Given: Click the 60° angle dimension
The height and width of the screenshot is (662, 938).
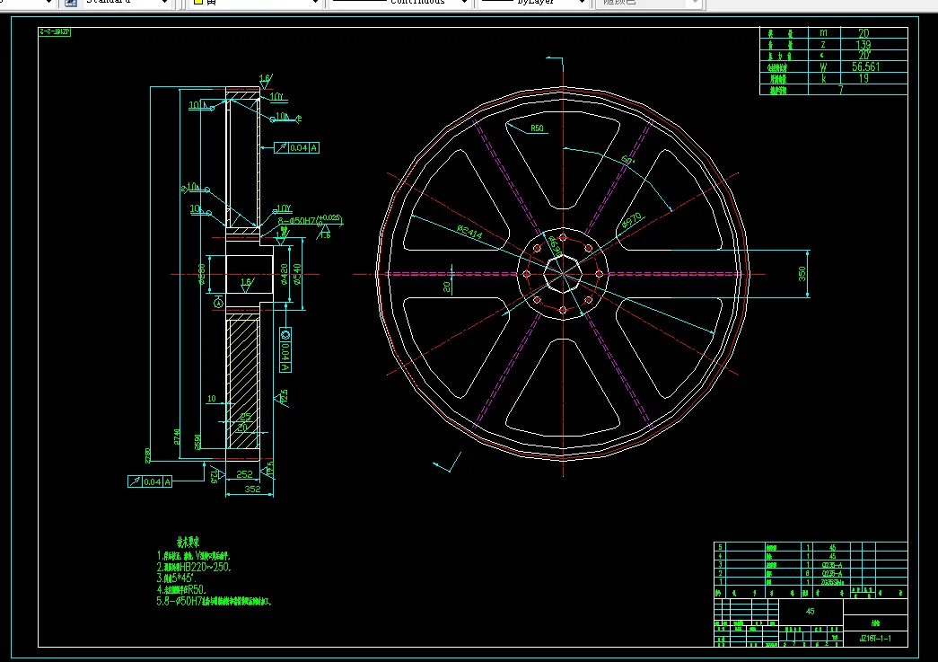Looking at the screenshot, I should 626,160.
